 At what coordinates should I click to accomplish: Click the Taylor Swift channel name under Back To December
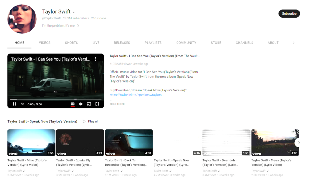click(112, 171)
